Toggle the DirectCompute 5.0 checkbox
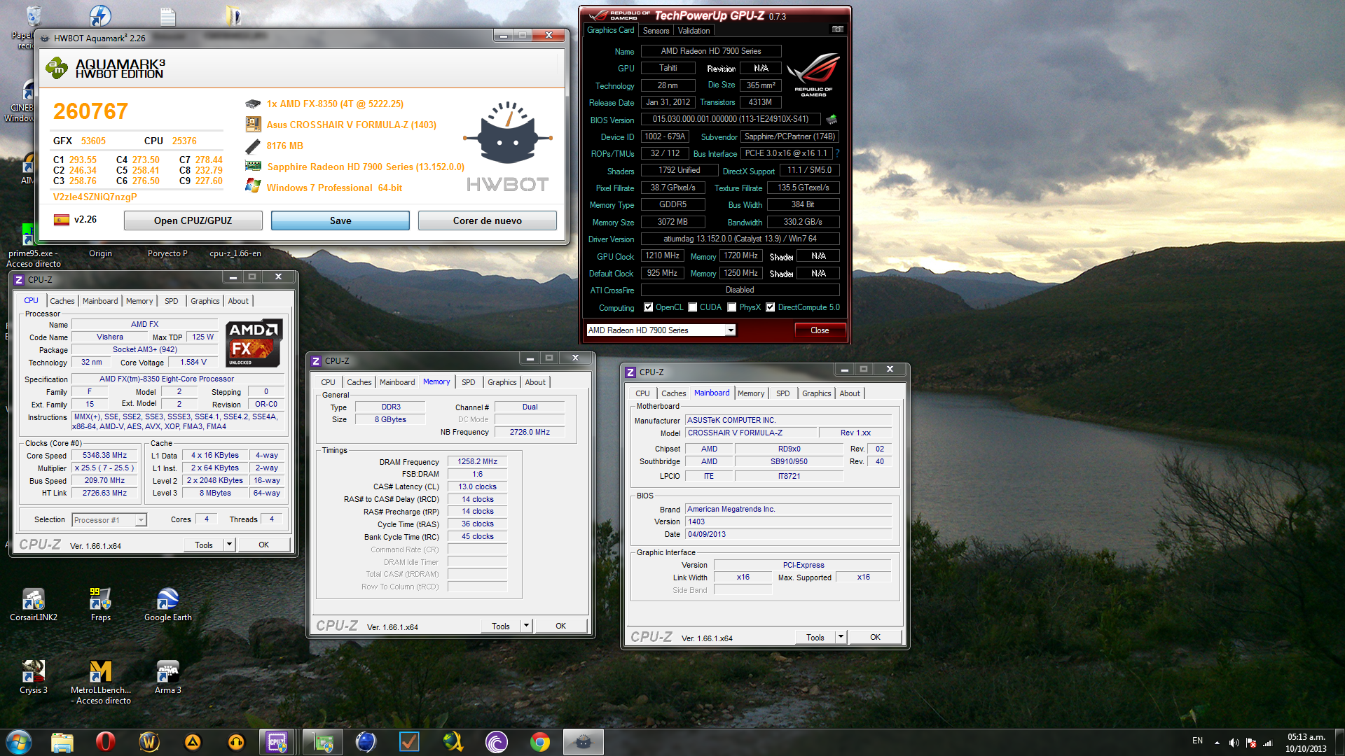The image size is (1345, 756). click(x=771, y=307)
